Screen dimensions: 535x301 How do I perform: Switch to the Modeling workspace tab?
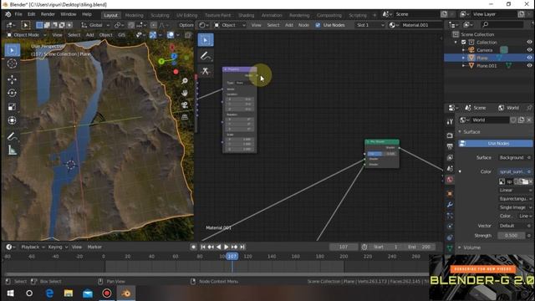[x=134, y=15]
